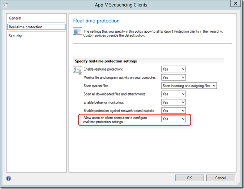Screen dimensions: 244x189
Task: Click the checklist icon beside real-time settings
Action: pyautogui.click(x=77, y=70)
